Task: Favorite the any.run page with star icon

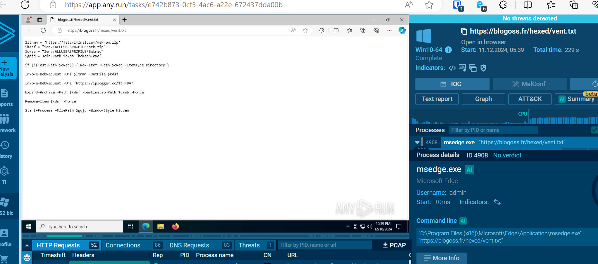Action: pos(429,5)
